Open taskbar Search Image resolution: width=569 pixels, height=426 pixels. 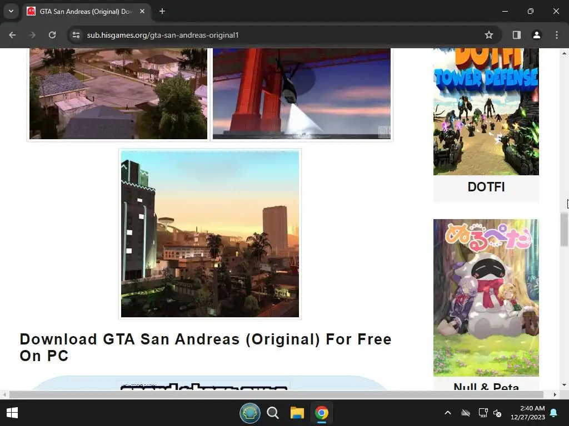(272, 413)
